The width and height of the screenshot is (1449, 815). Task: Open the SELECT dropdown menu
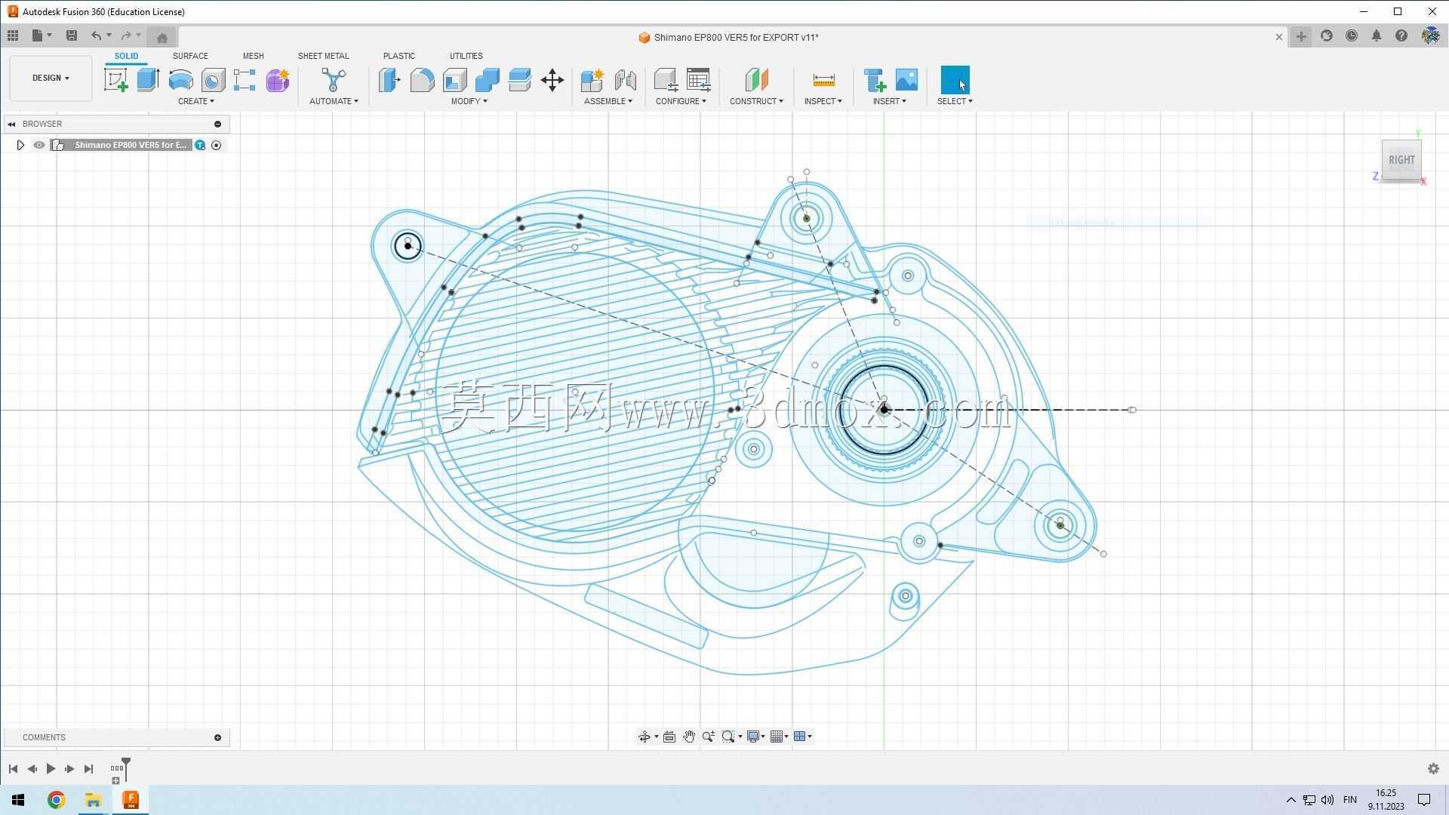[x=955, y=101]
